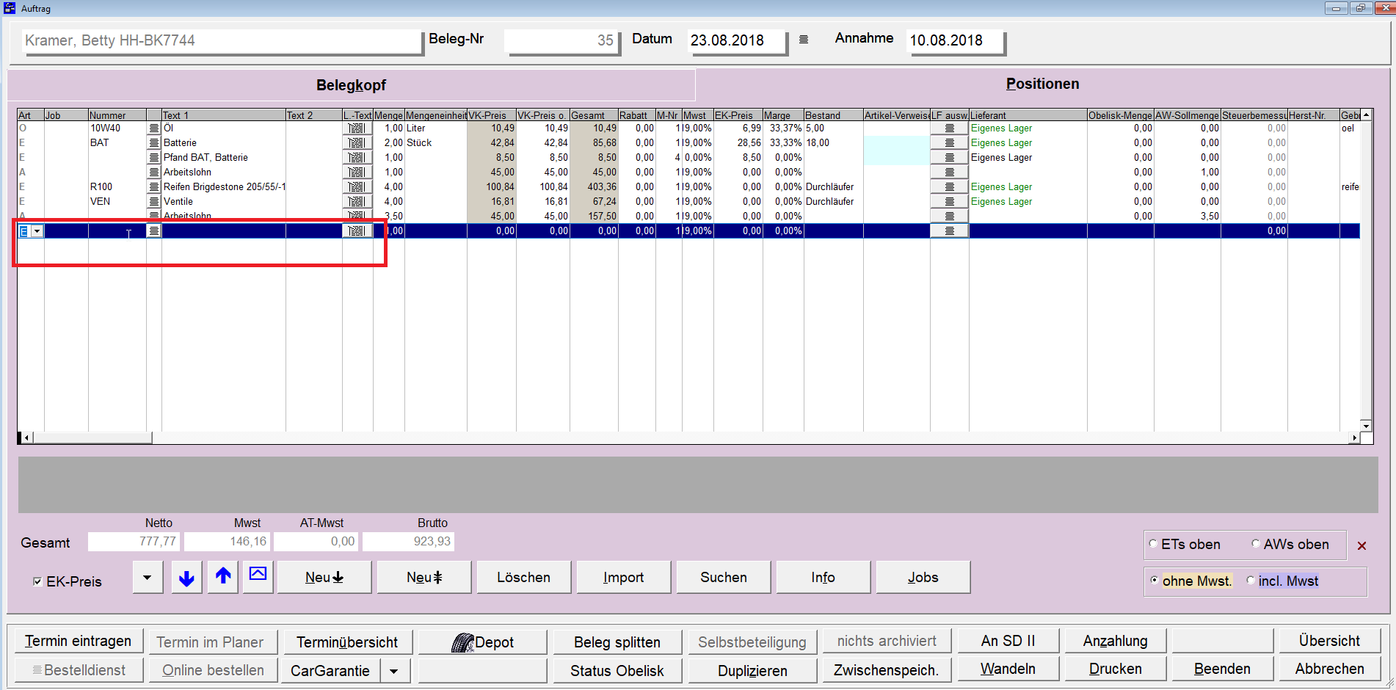Switch to the Positionen tab
The width and height of the screenshot is (1396, 690).
1042,84
